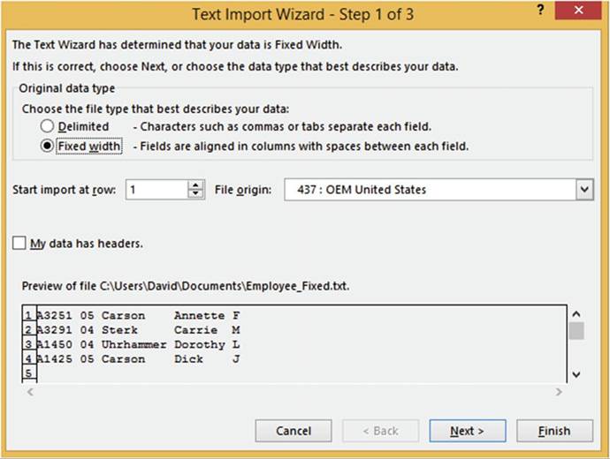This screenshot has width=610, height=459.
Task: Decrease the start import row value
Action: pyautogui.click(x=196, y=194)
